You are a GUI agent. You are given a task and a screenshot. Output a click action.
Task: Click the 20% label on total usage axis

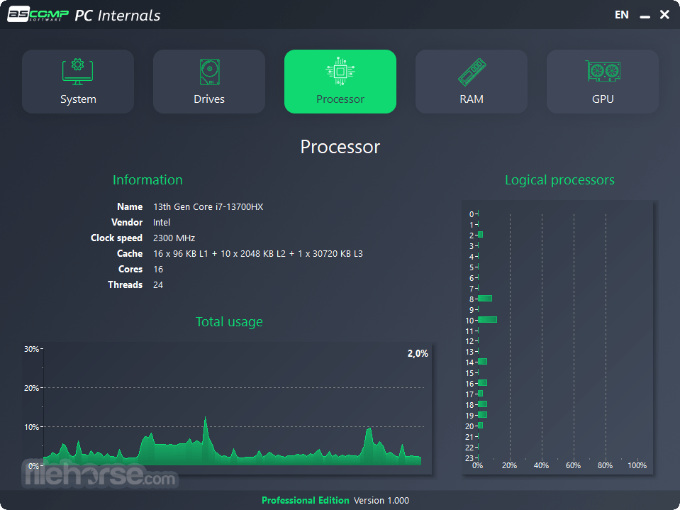[x=31, y=388]
